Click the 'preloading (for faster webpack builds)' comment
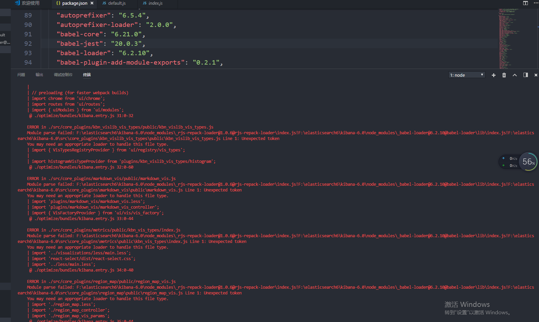 point(80,93)
